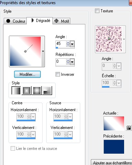The width and height of the screenshot is (132, 165).
Task: Switch to the Couleur tab
Action: pos(15,21)
